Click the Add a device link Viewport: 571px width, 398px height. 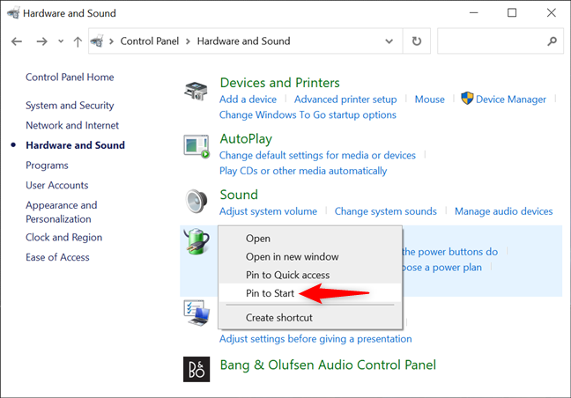[x=248, y=99]
